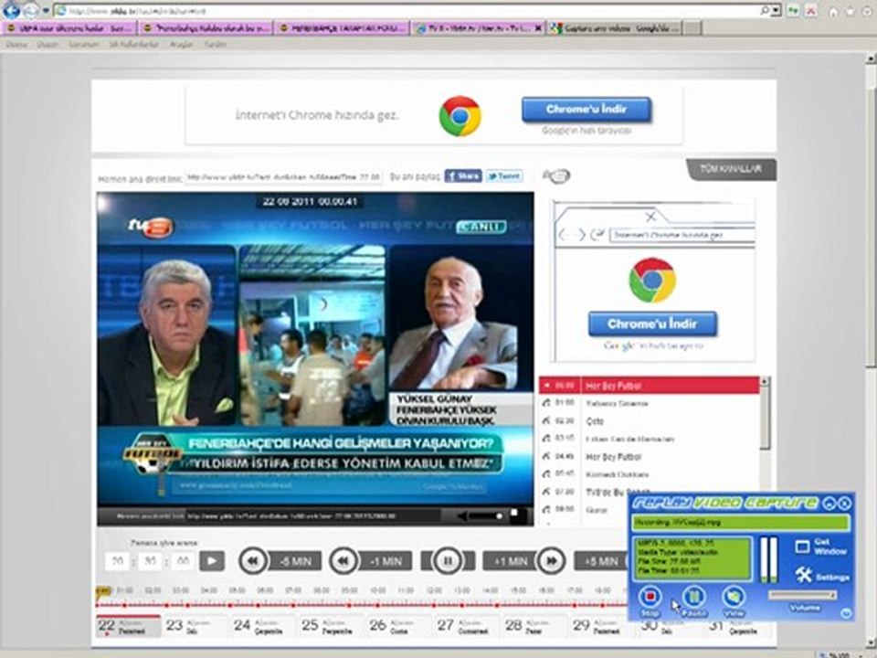Click the Get Window icon
This screenshot has height=658, width=877.
coord(802,547)
